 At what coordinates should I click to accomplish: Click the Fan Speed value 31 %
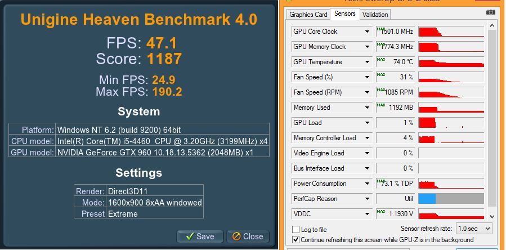pos(395,77)
